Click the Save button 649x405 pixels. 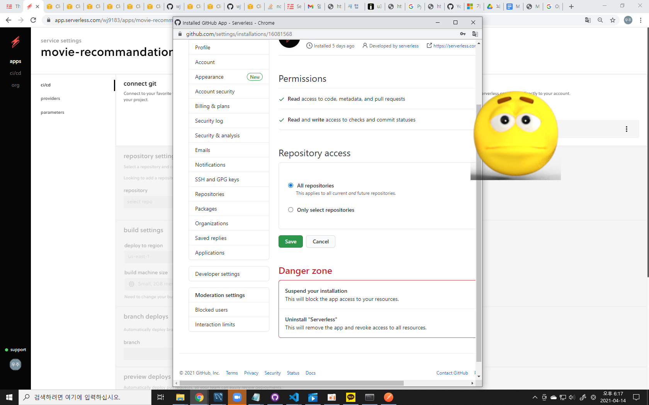click(291, 241)
